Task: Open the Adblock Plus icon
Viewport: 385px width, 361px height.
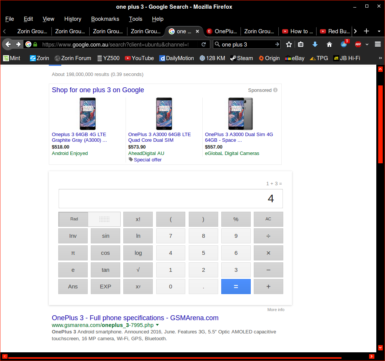Action: point(358,45)
